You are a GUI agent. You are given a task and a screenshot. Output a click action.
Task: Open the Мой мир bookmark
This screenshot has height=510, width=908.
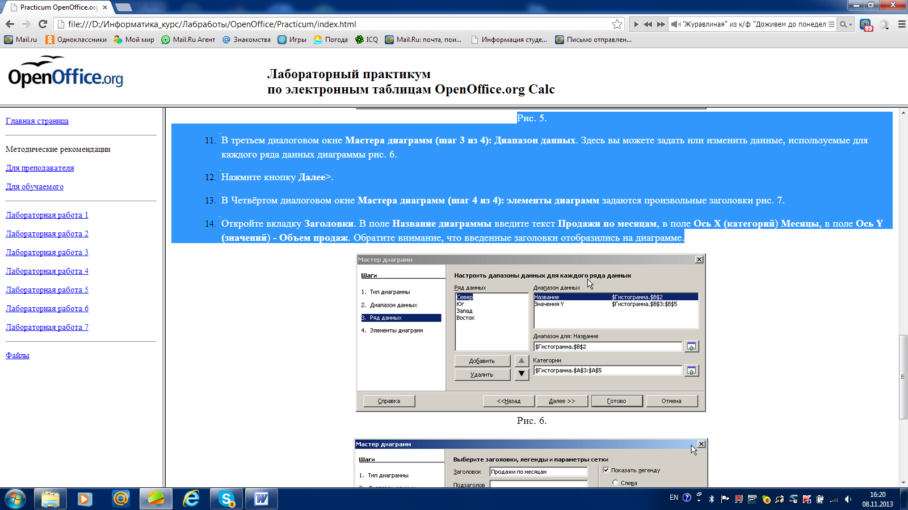click(134, 40)
